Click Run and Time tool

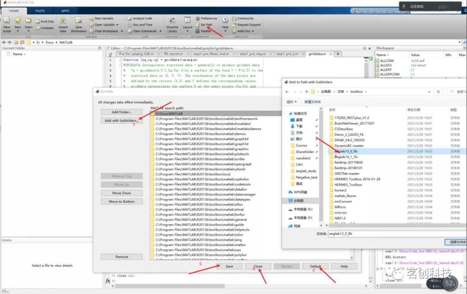pos(140,25)
